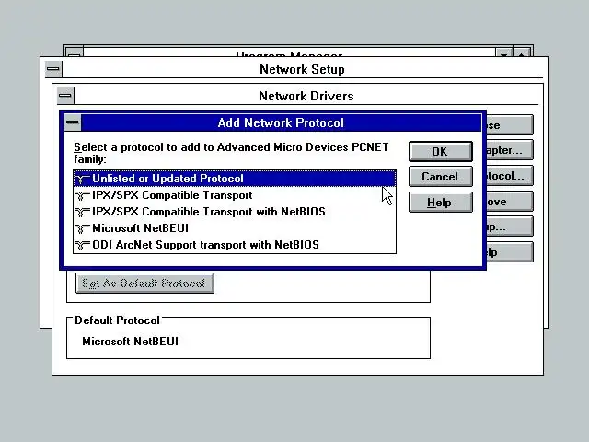589x442 pixels.
Task: Open Help in Add Network Protocol dialog
Action: (x=440, y=203)
